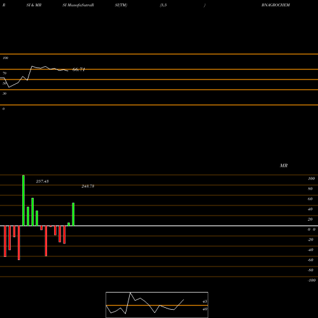Select the 70 label on RSI axis
318x318 pixels.
point(4,73)
